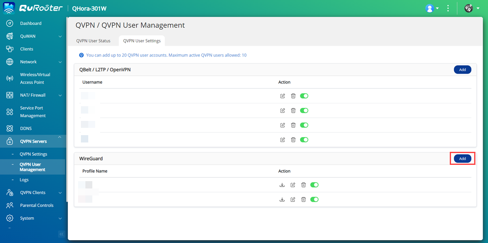
Task: Expand the QVPN Clients submenu chevron
Action: [x=60, y=193]
